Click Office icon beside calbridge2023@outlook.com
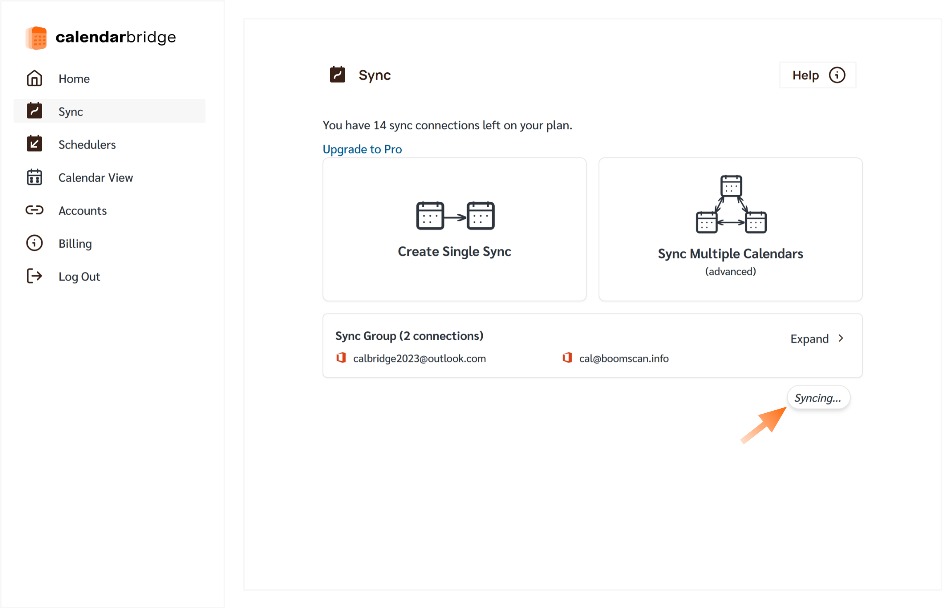The image size is (949, 608). [341, 358]
